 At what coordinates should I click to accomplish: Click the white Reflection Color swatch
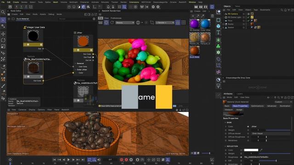(x=251, y=150)
